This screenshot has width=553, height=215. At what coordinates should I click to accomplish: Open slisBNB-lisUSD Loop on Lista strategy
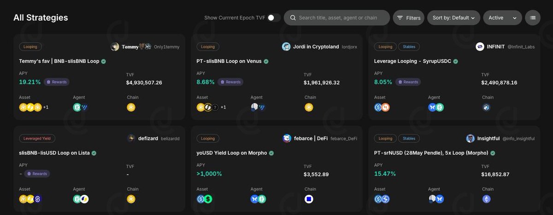(x=54, y=153)
